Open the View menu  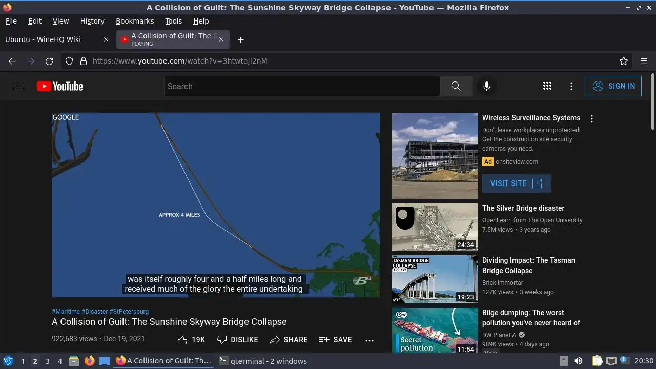(x=60, y=21)
